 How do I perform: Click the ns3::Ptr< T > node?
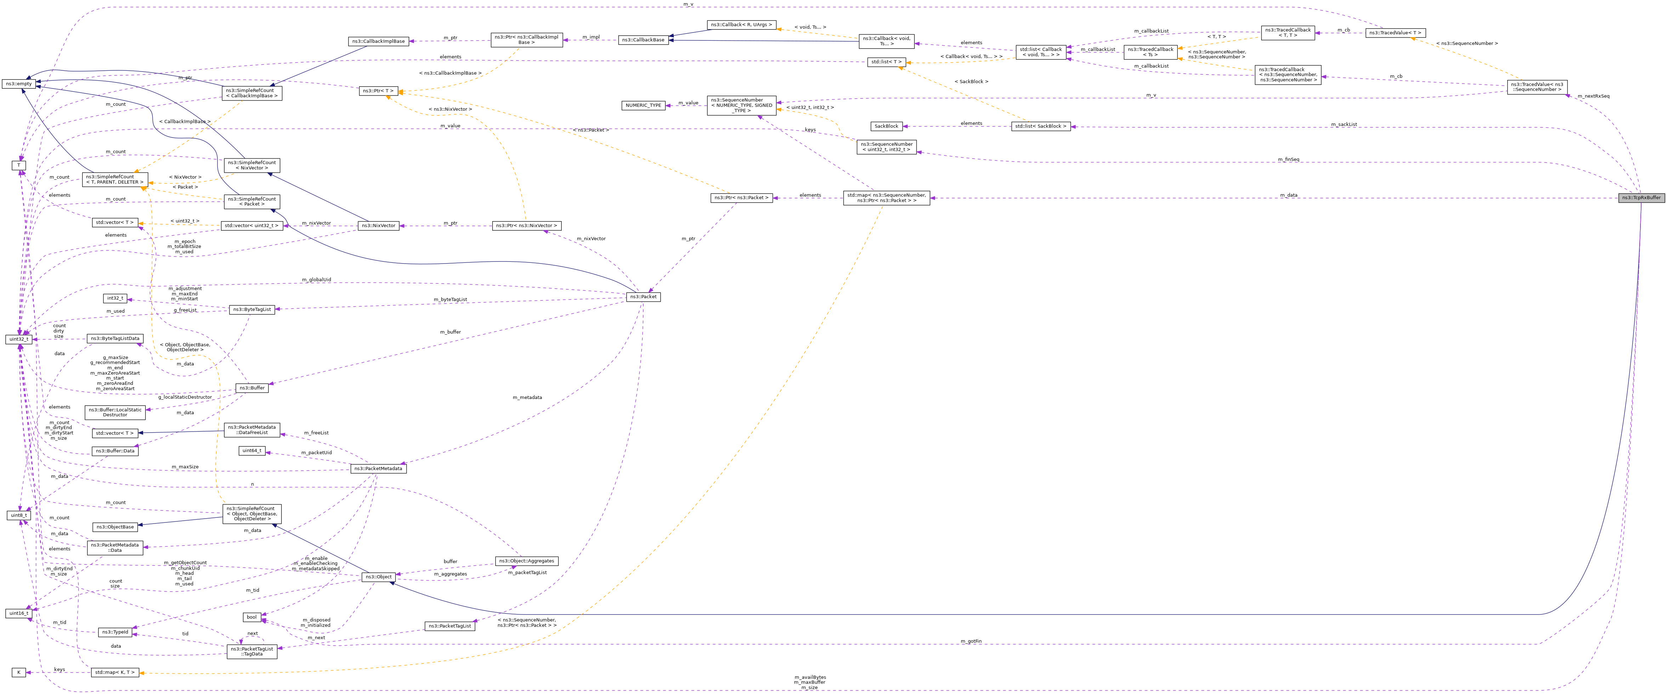(379, 91)
